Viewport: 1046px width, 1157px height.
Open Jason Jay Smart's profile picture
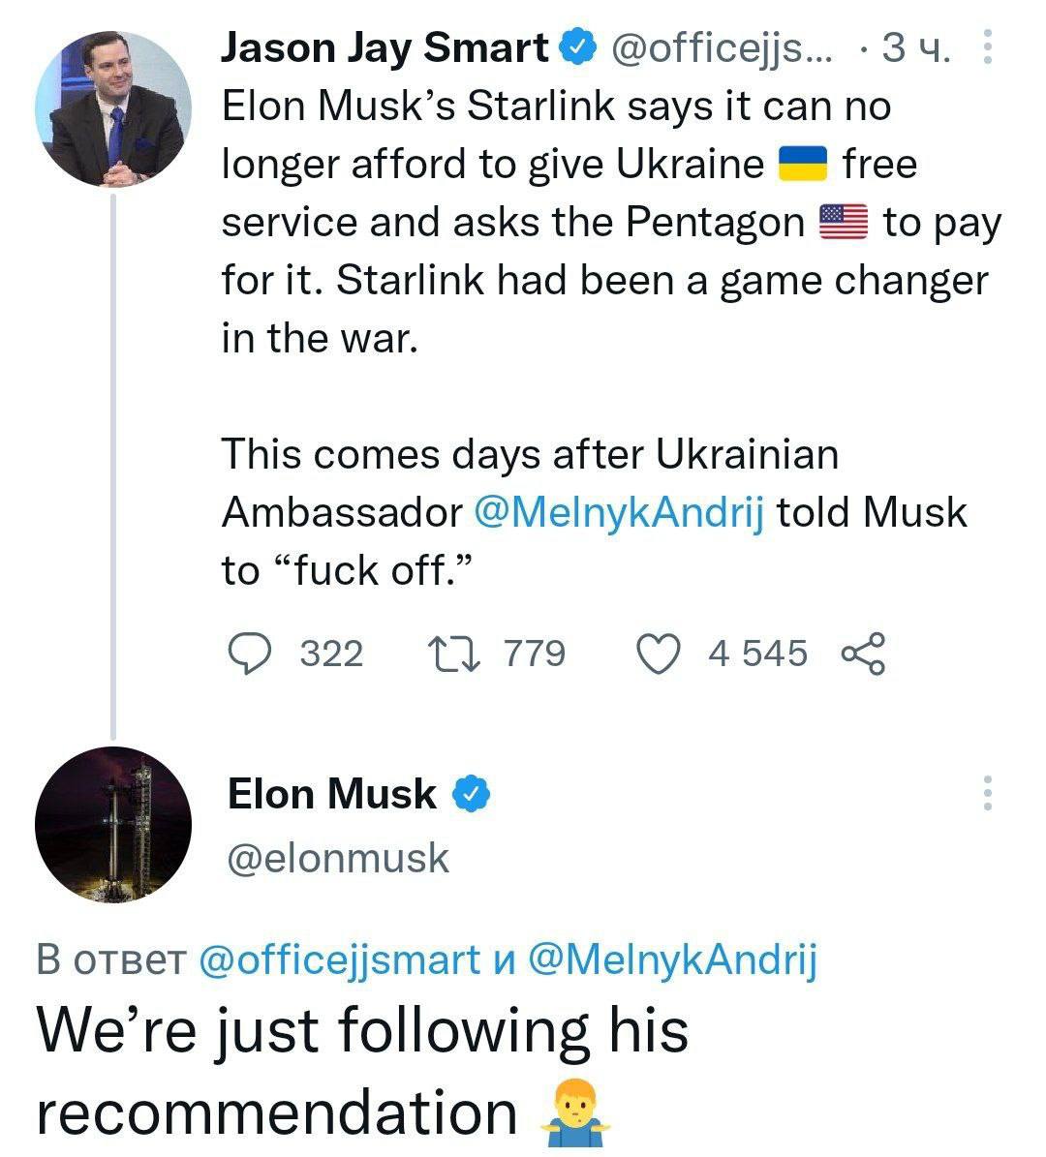[113, 107]
